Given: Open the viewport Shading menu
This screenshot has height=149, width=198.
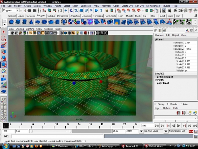Looking at the screenshot, I should [x=20, y=29].
